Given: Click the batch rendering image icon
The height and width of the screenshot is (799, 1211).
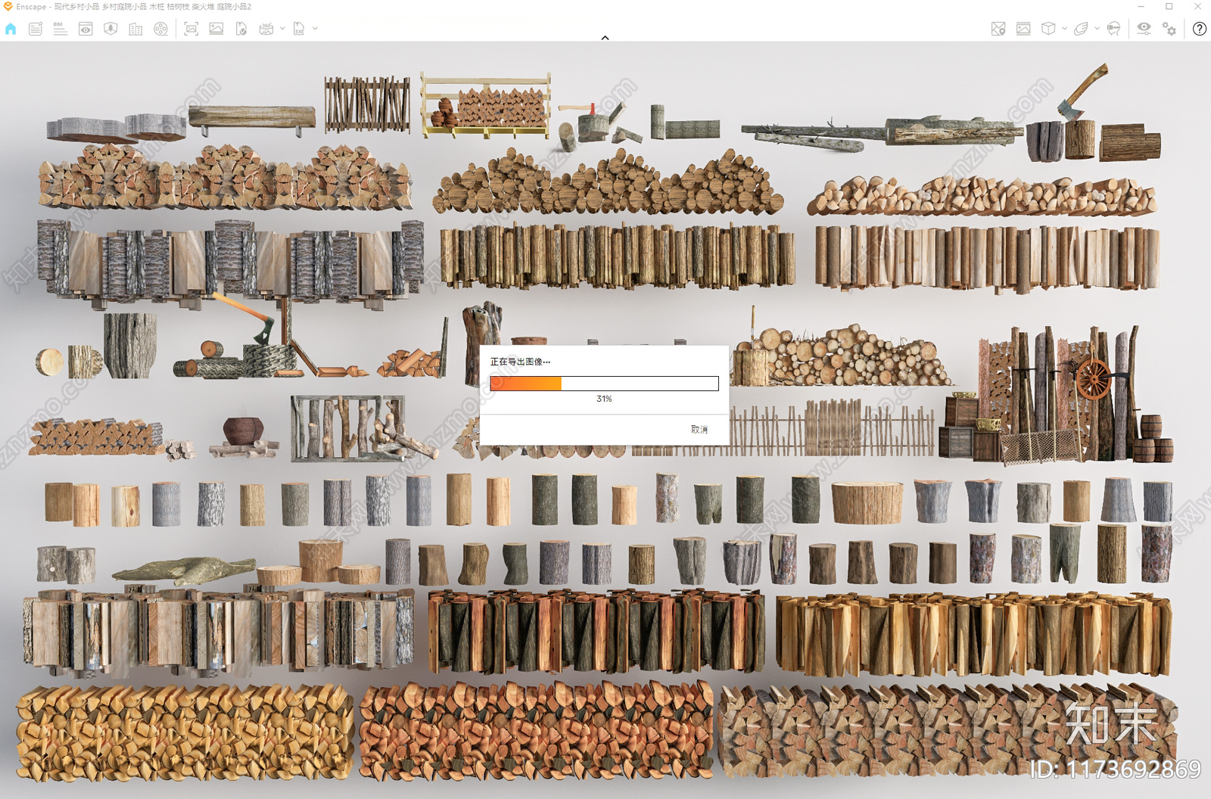Looking at the screenshot, I should pyautogui.click(x=216, y=29).
